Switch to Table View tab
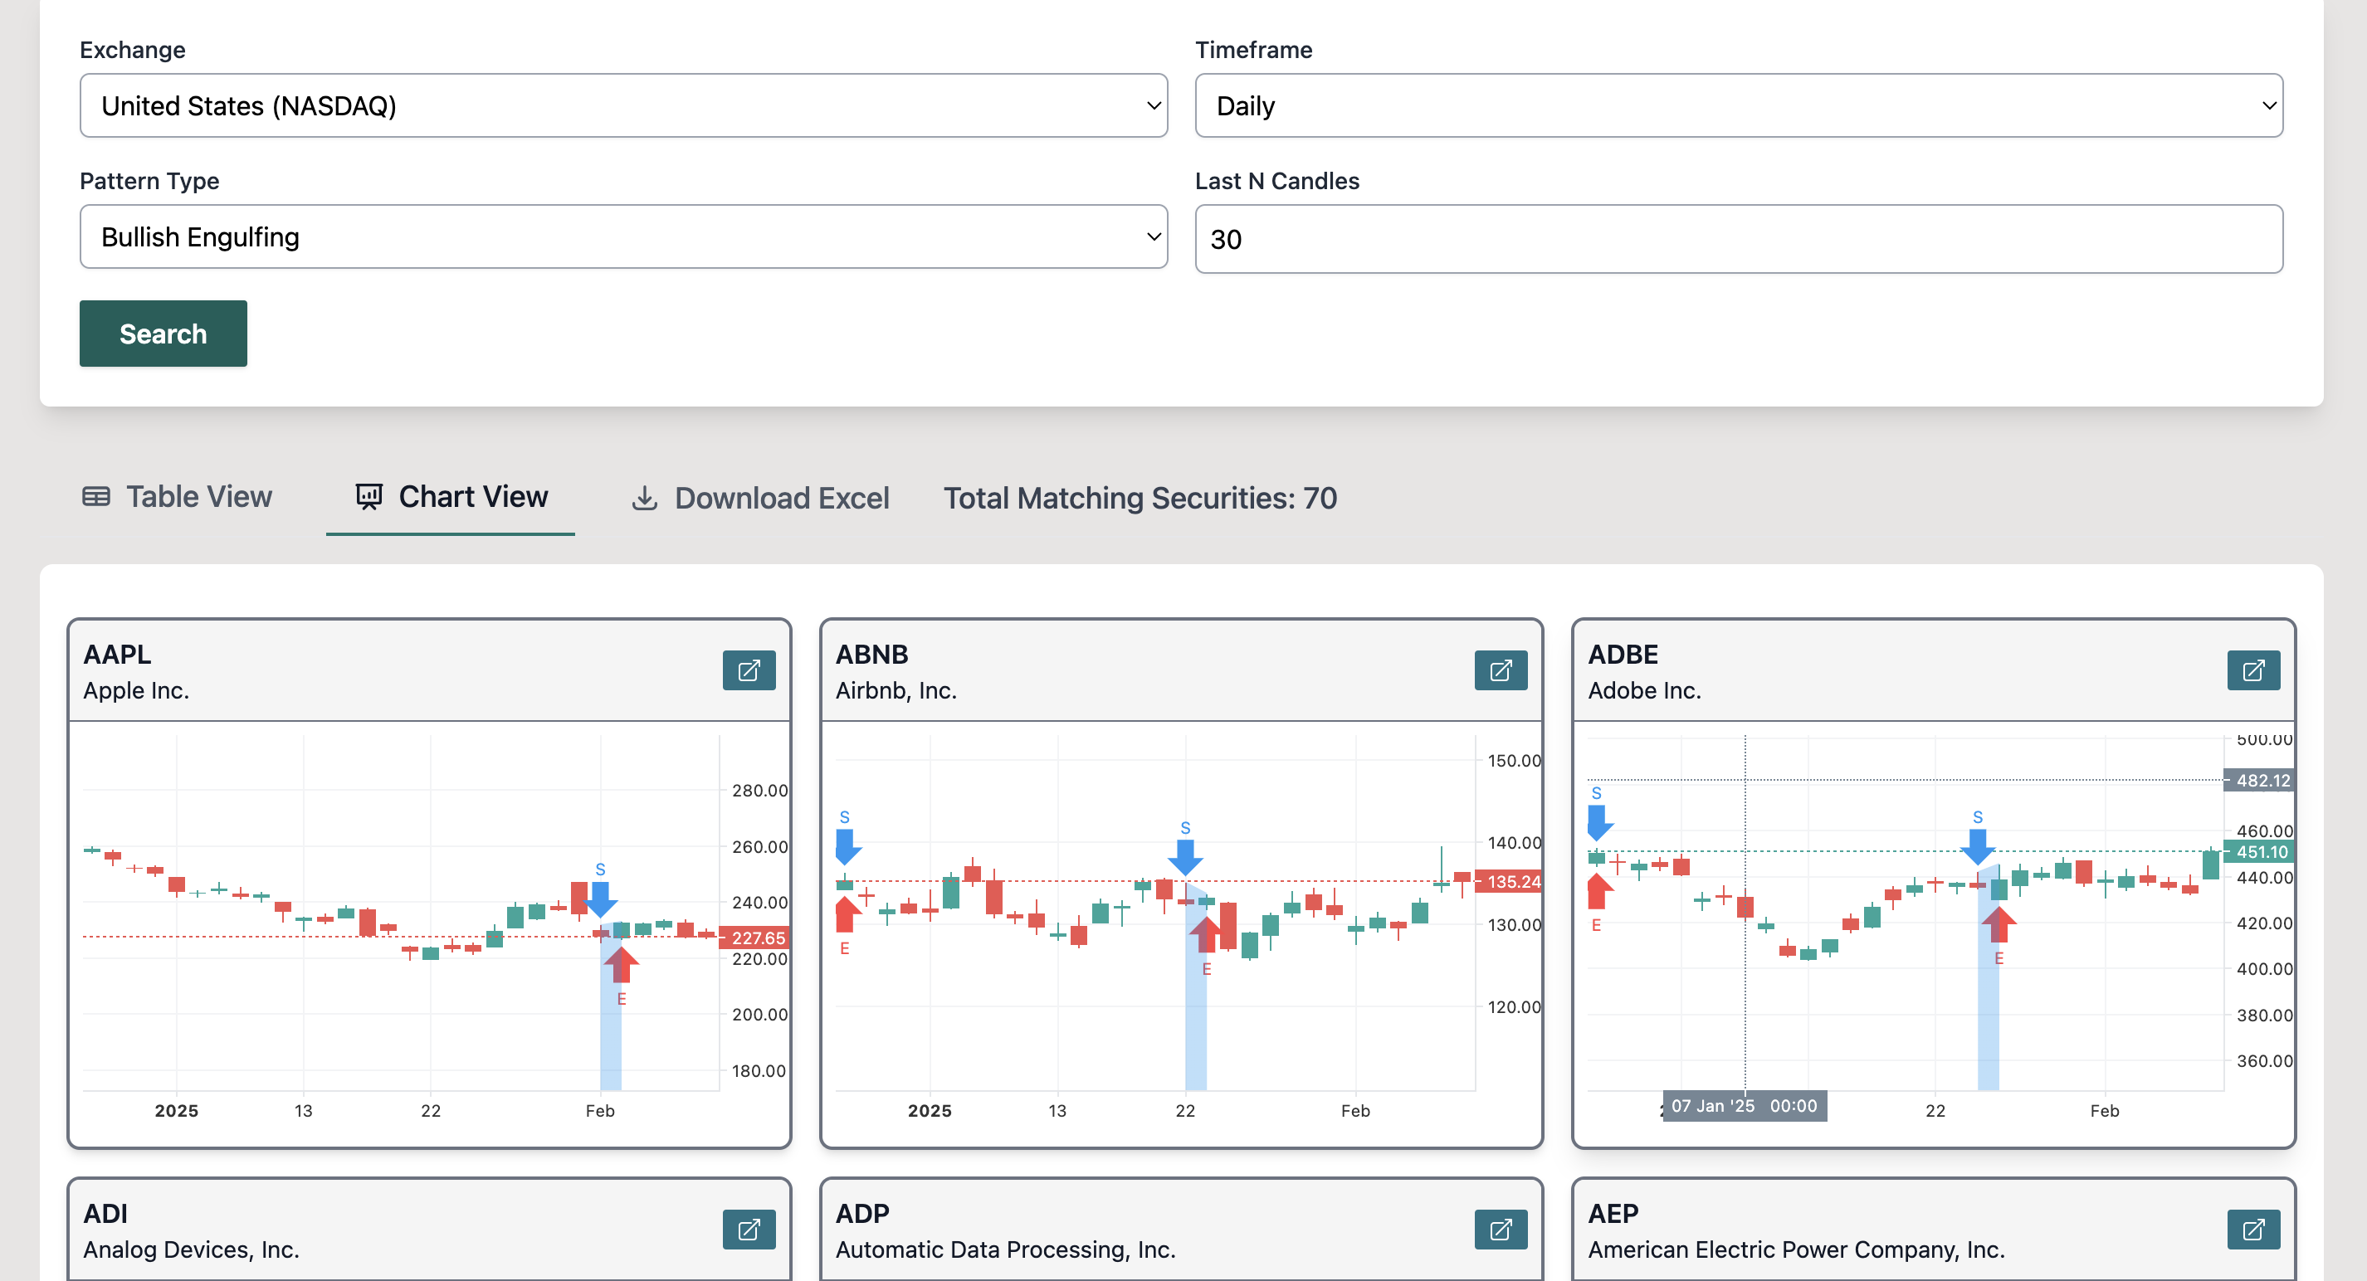The height and width of the screenshot is (1281, 2367). [x=178, y=497]
